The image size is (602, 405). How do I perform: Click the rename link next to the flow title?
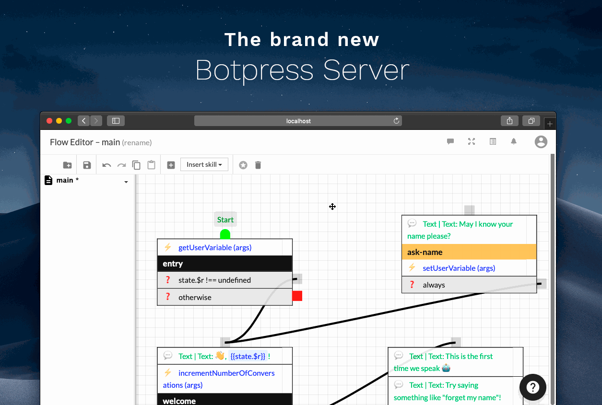[137, 143]
